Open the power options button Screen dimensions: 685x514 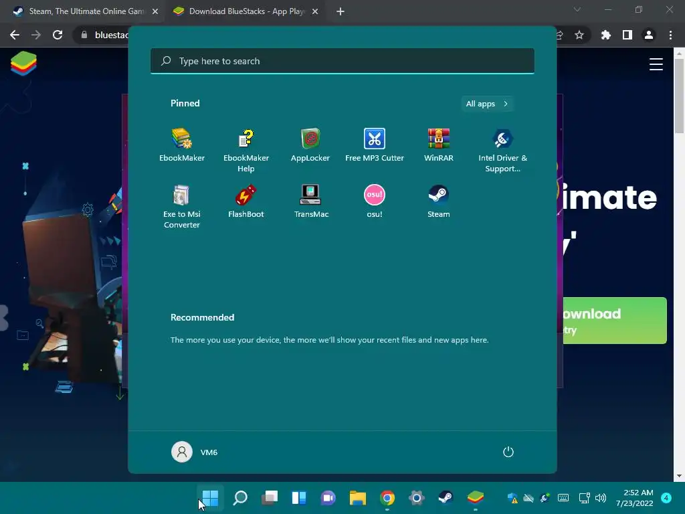click(508, 452)
